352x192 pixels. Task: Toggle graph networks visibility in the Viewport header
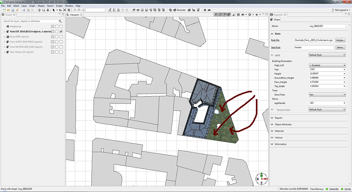[220, 14]
